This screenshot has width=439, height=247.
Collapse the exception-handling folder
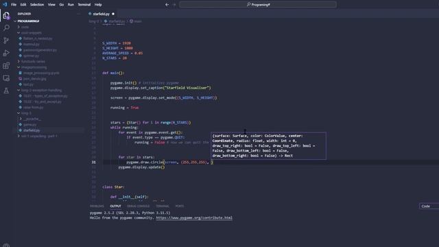pyautogui.click(x=41, y=90)
